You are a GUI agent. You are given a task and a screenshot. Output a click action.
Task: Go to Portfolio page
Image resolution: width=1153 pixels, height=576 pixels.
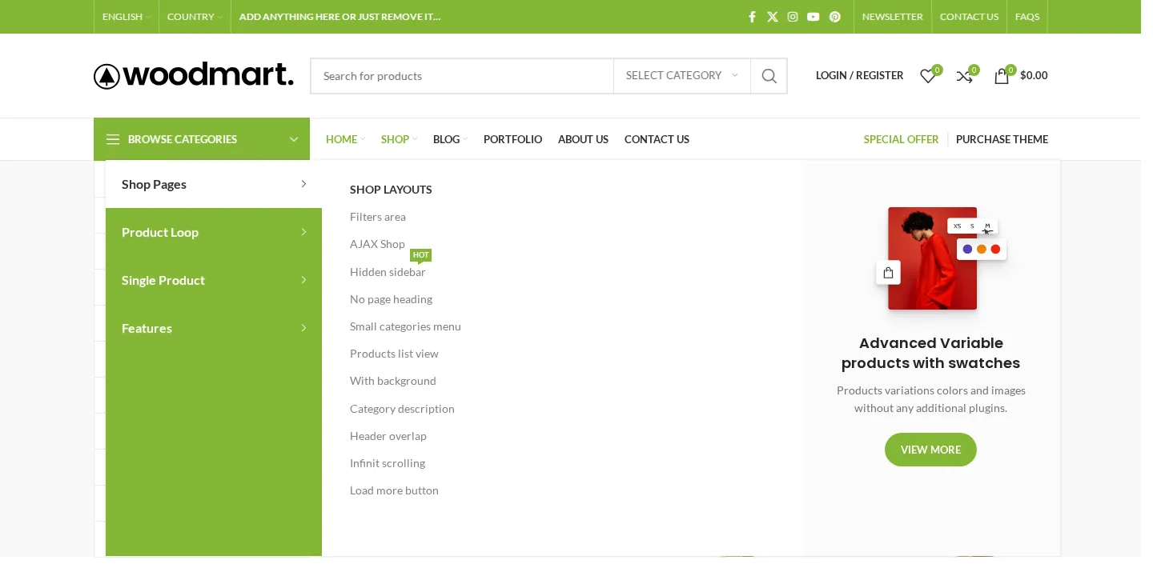coord(512,139)
